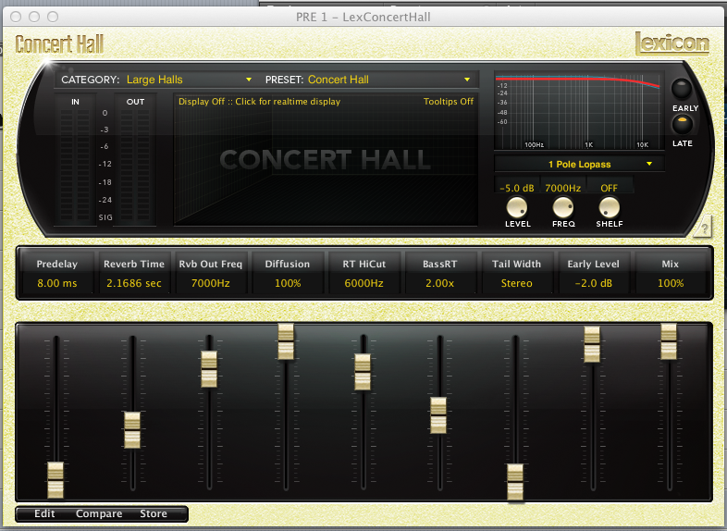The height and width of the screenshot is (531, 727).
Task: Click the Reverb Time slider handle
Action: tap(132, 430)
